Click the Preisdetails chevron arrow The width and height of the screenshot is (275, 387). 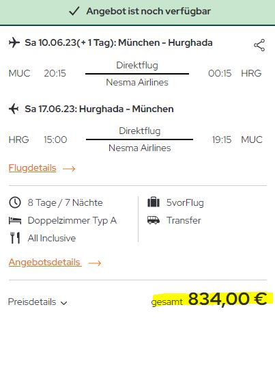tap(64, 303)
